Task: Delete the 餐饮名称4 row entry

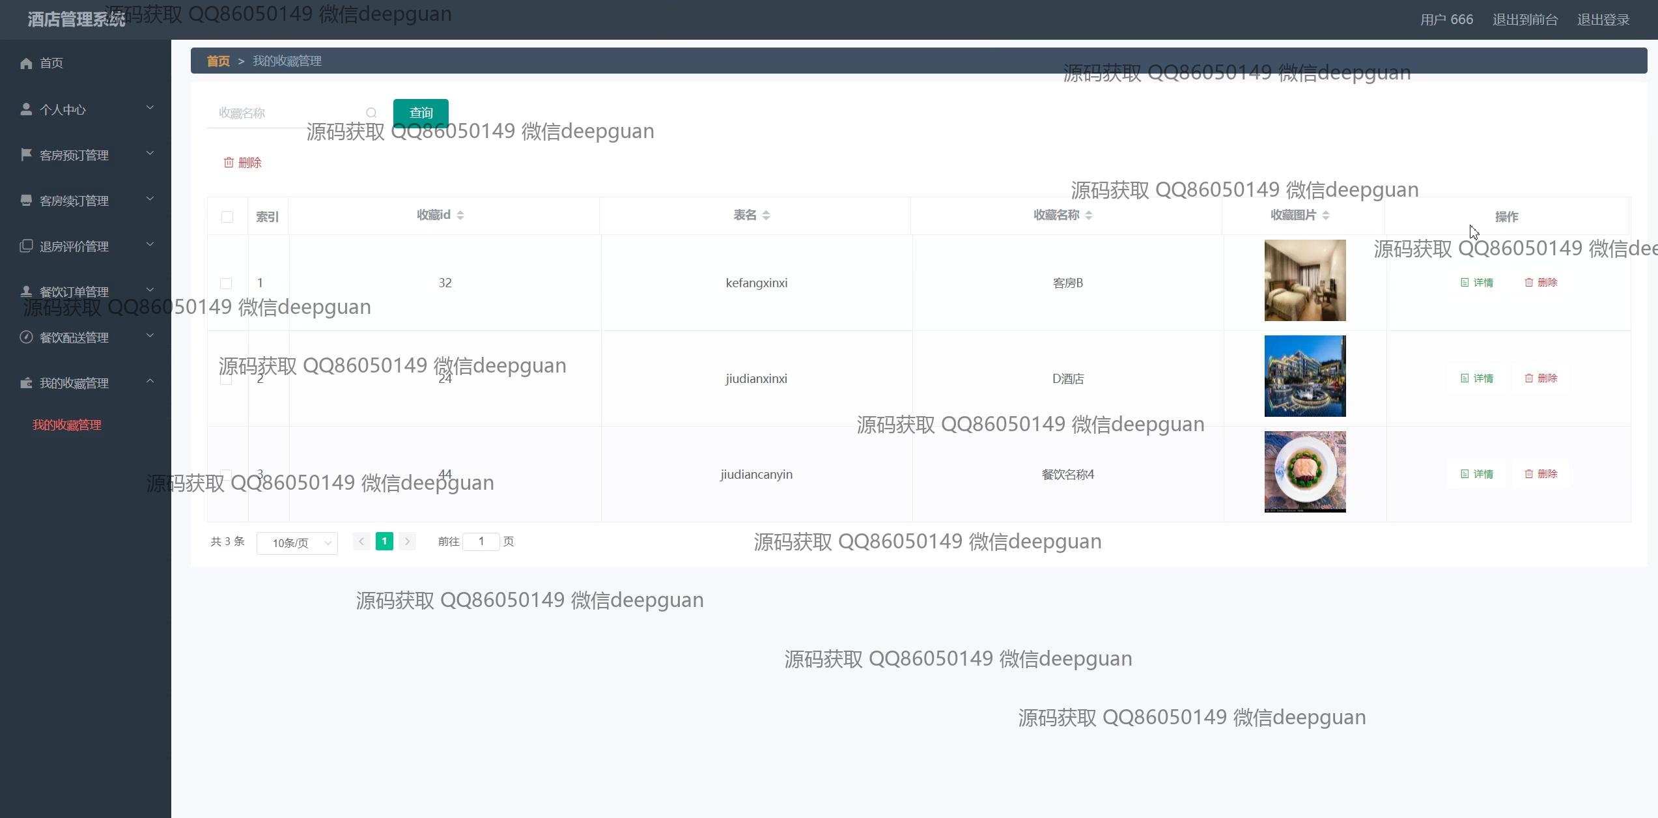Action: coord(1541,474)
